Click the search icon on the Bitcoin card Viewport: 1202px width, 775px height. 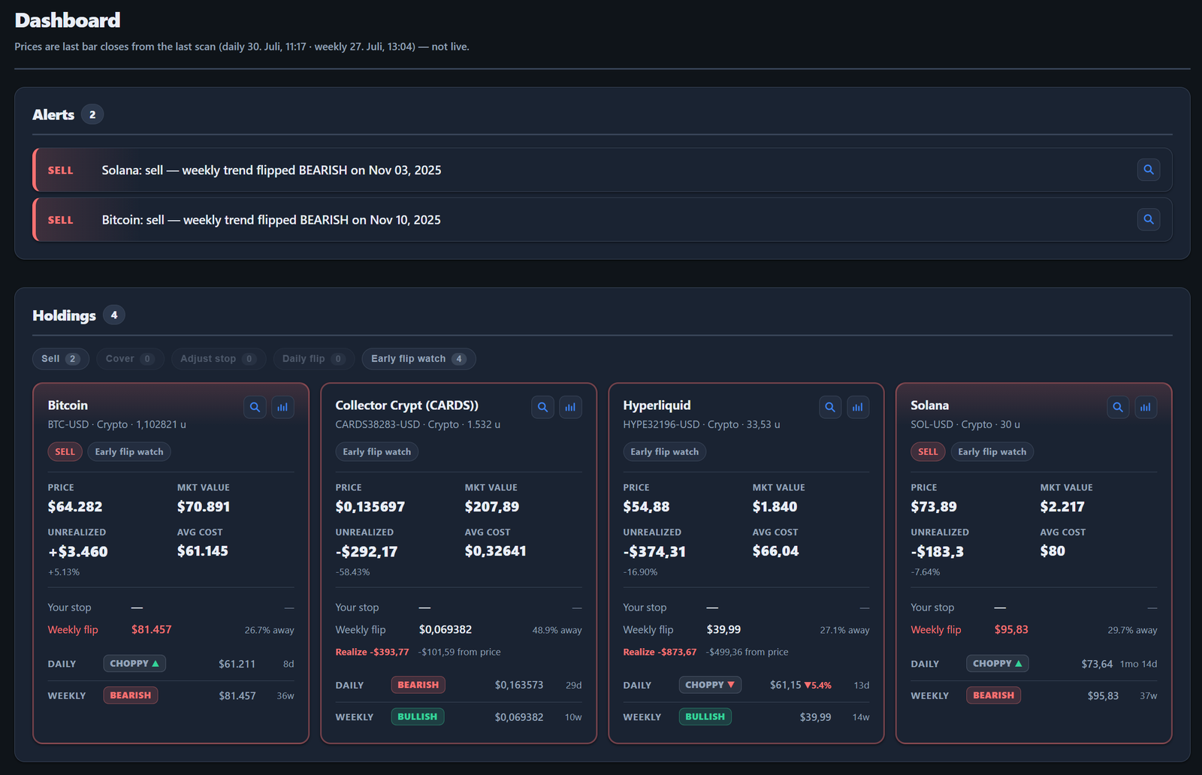click(x=255, y=407)
